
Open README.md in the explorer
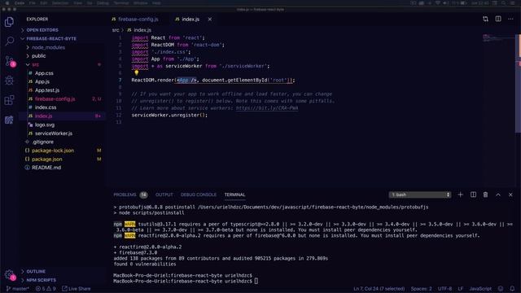coord(46,168)
